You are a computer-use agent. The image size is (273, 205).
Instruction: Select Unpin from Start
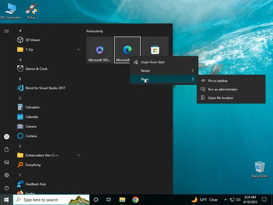point(164,62)
